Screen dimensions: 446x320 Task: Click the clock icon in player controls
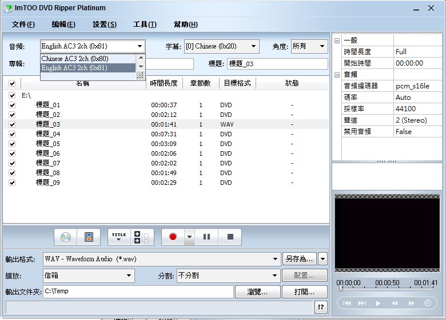click(x=428, y=303)
